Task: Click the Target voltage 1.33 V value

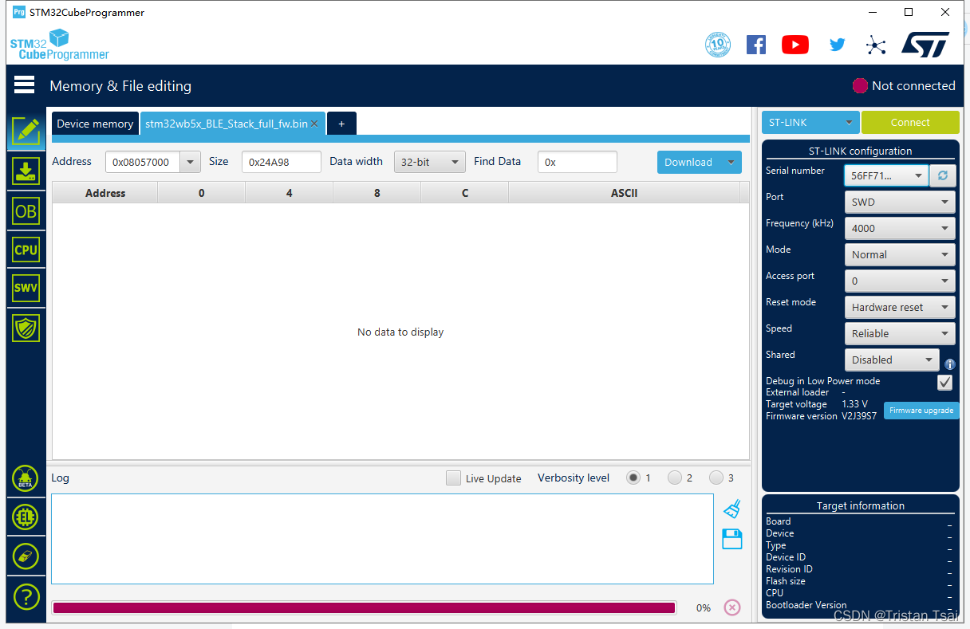Action: pos(854,404)
